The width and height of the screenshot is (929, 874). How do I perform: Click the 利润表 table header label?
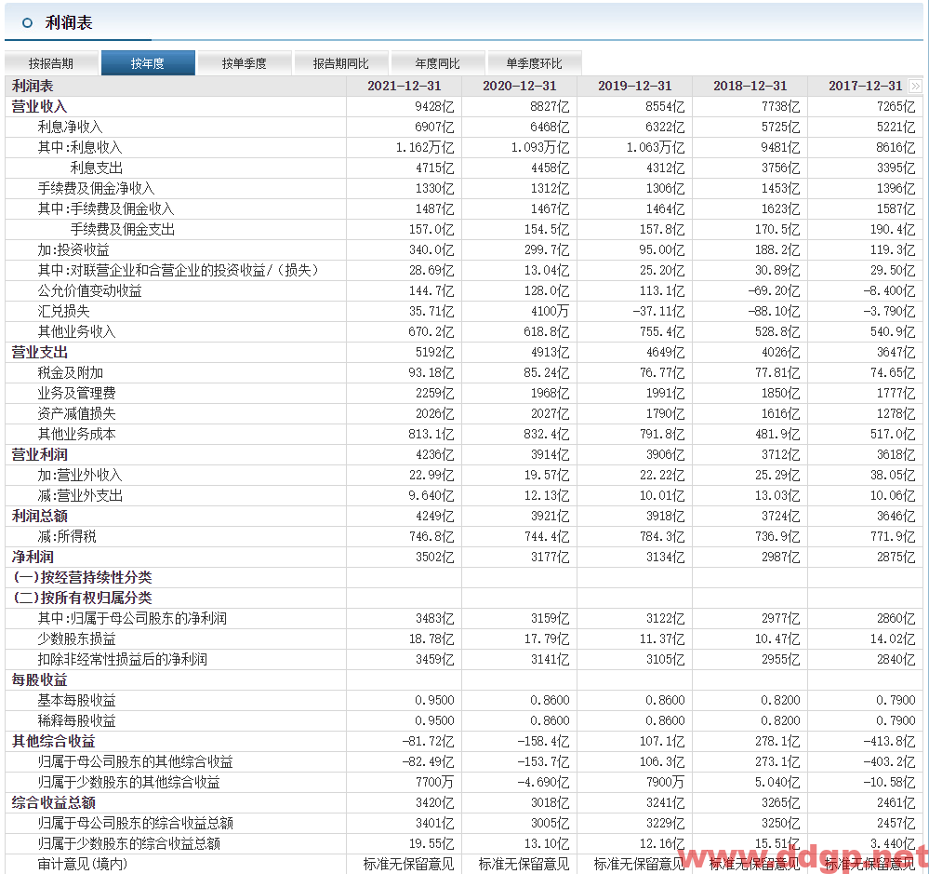[33, 86]
